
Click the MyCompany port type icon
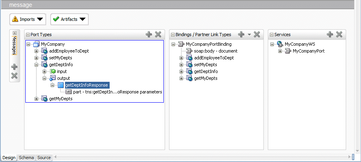coord(37,44)
